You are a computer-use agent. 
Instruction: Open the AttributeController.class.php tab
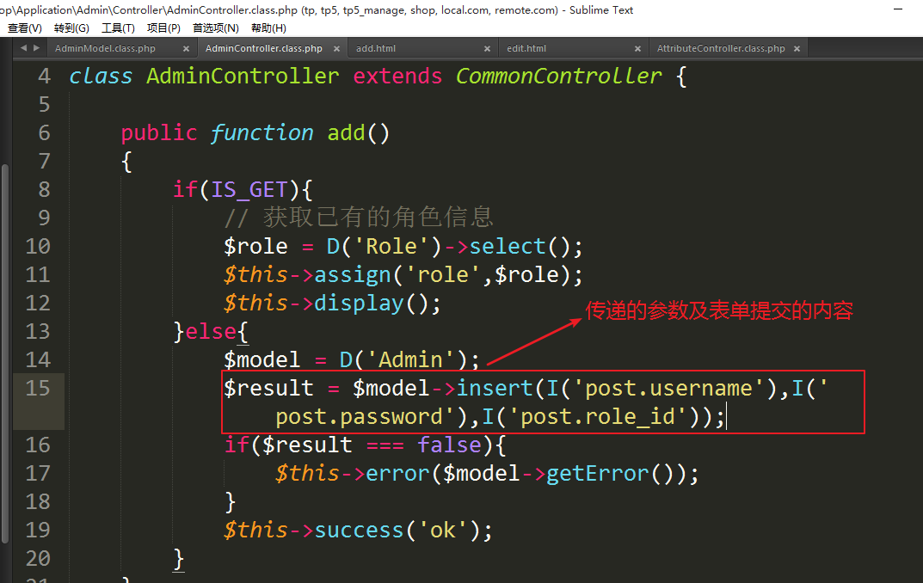click(x=721, y=49)
